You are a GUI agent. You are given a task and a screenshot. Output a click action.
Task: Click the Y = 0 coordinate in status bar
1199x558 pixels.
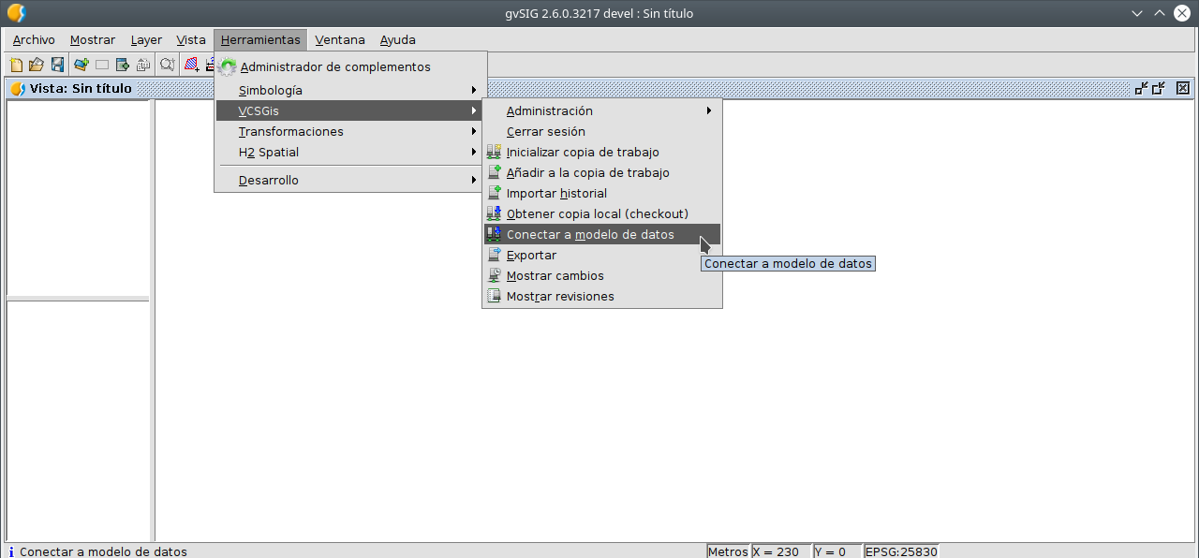coord(836,551)
